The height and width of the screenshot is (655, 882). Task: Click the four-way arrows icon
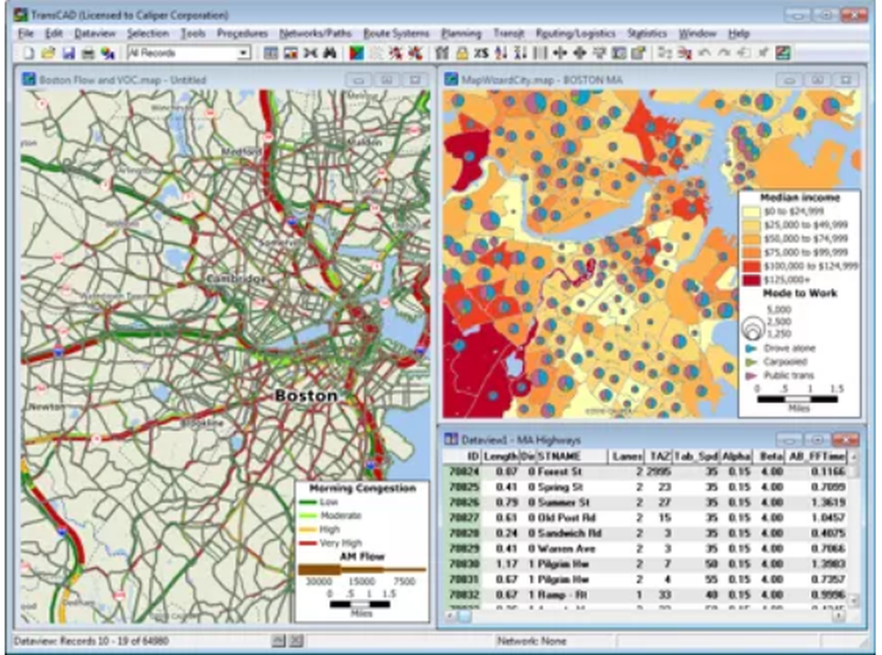[x=579, y=54]
